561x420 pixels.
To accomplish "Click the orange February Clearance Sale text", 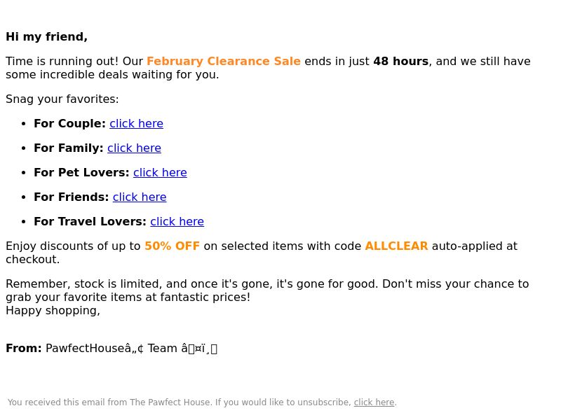I will click(x=224, y=61).
